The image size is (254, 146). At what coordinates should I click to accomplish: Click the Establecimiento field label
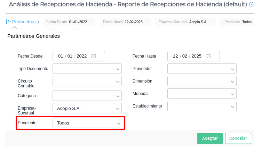tap(147, 106)
